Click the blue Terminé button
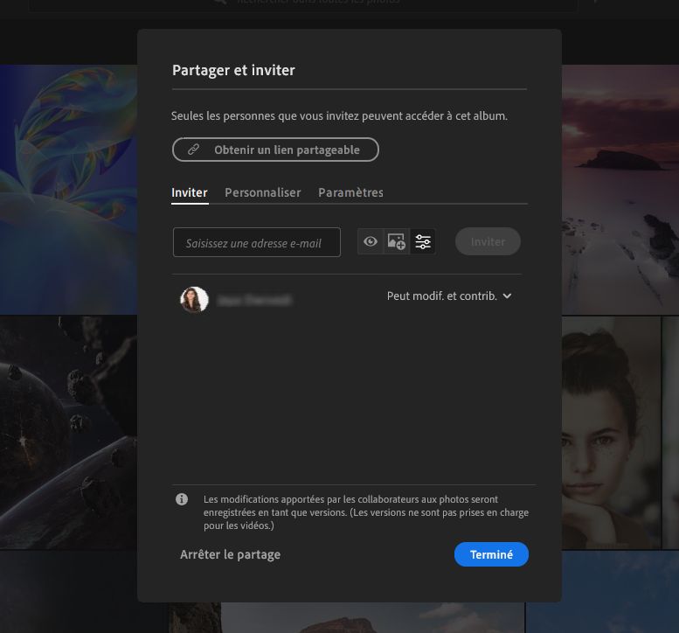The width and height of the screenshot is (679, 633). coord(491,554)
